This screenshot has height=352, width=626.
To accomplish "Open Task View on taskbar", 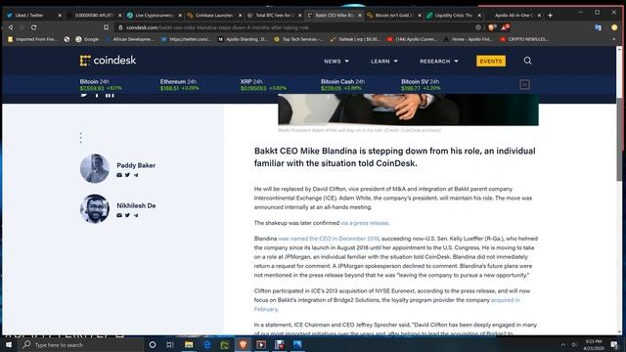I will click(x=169, y=344).
